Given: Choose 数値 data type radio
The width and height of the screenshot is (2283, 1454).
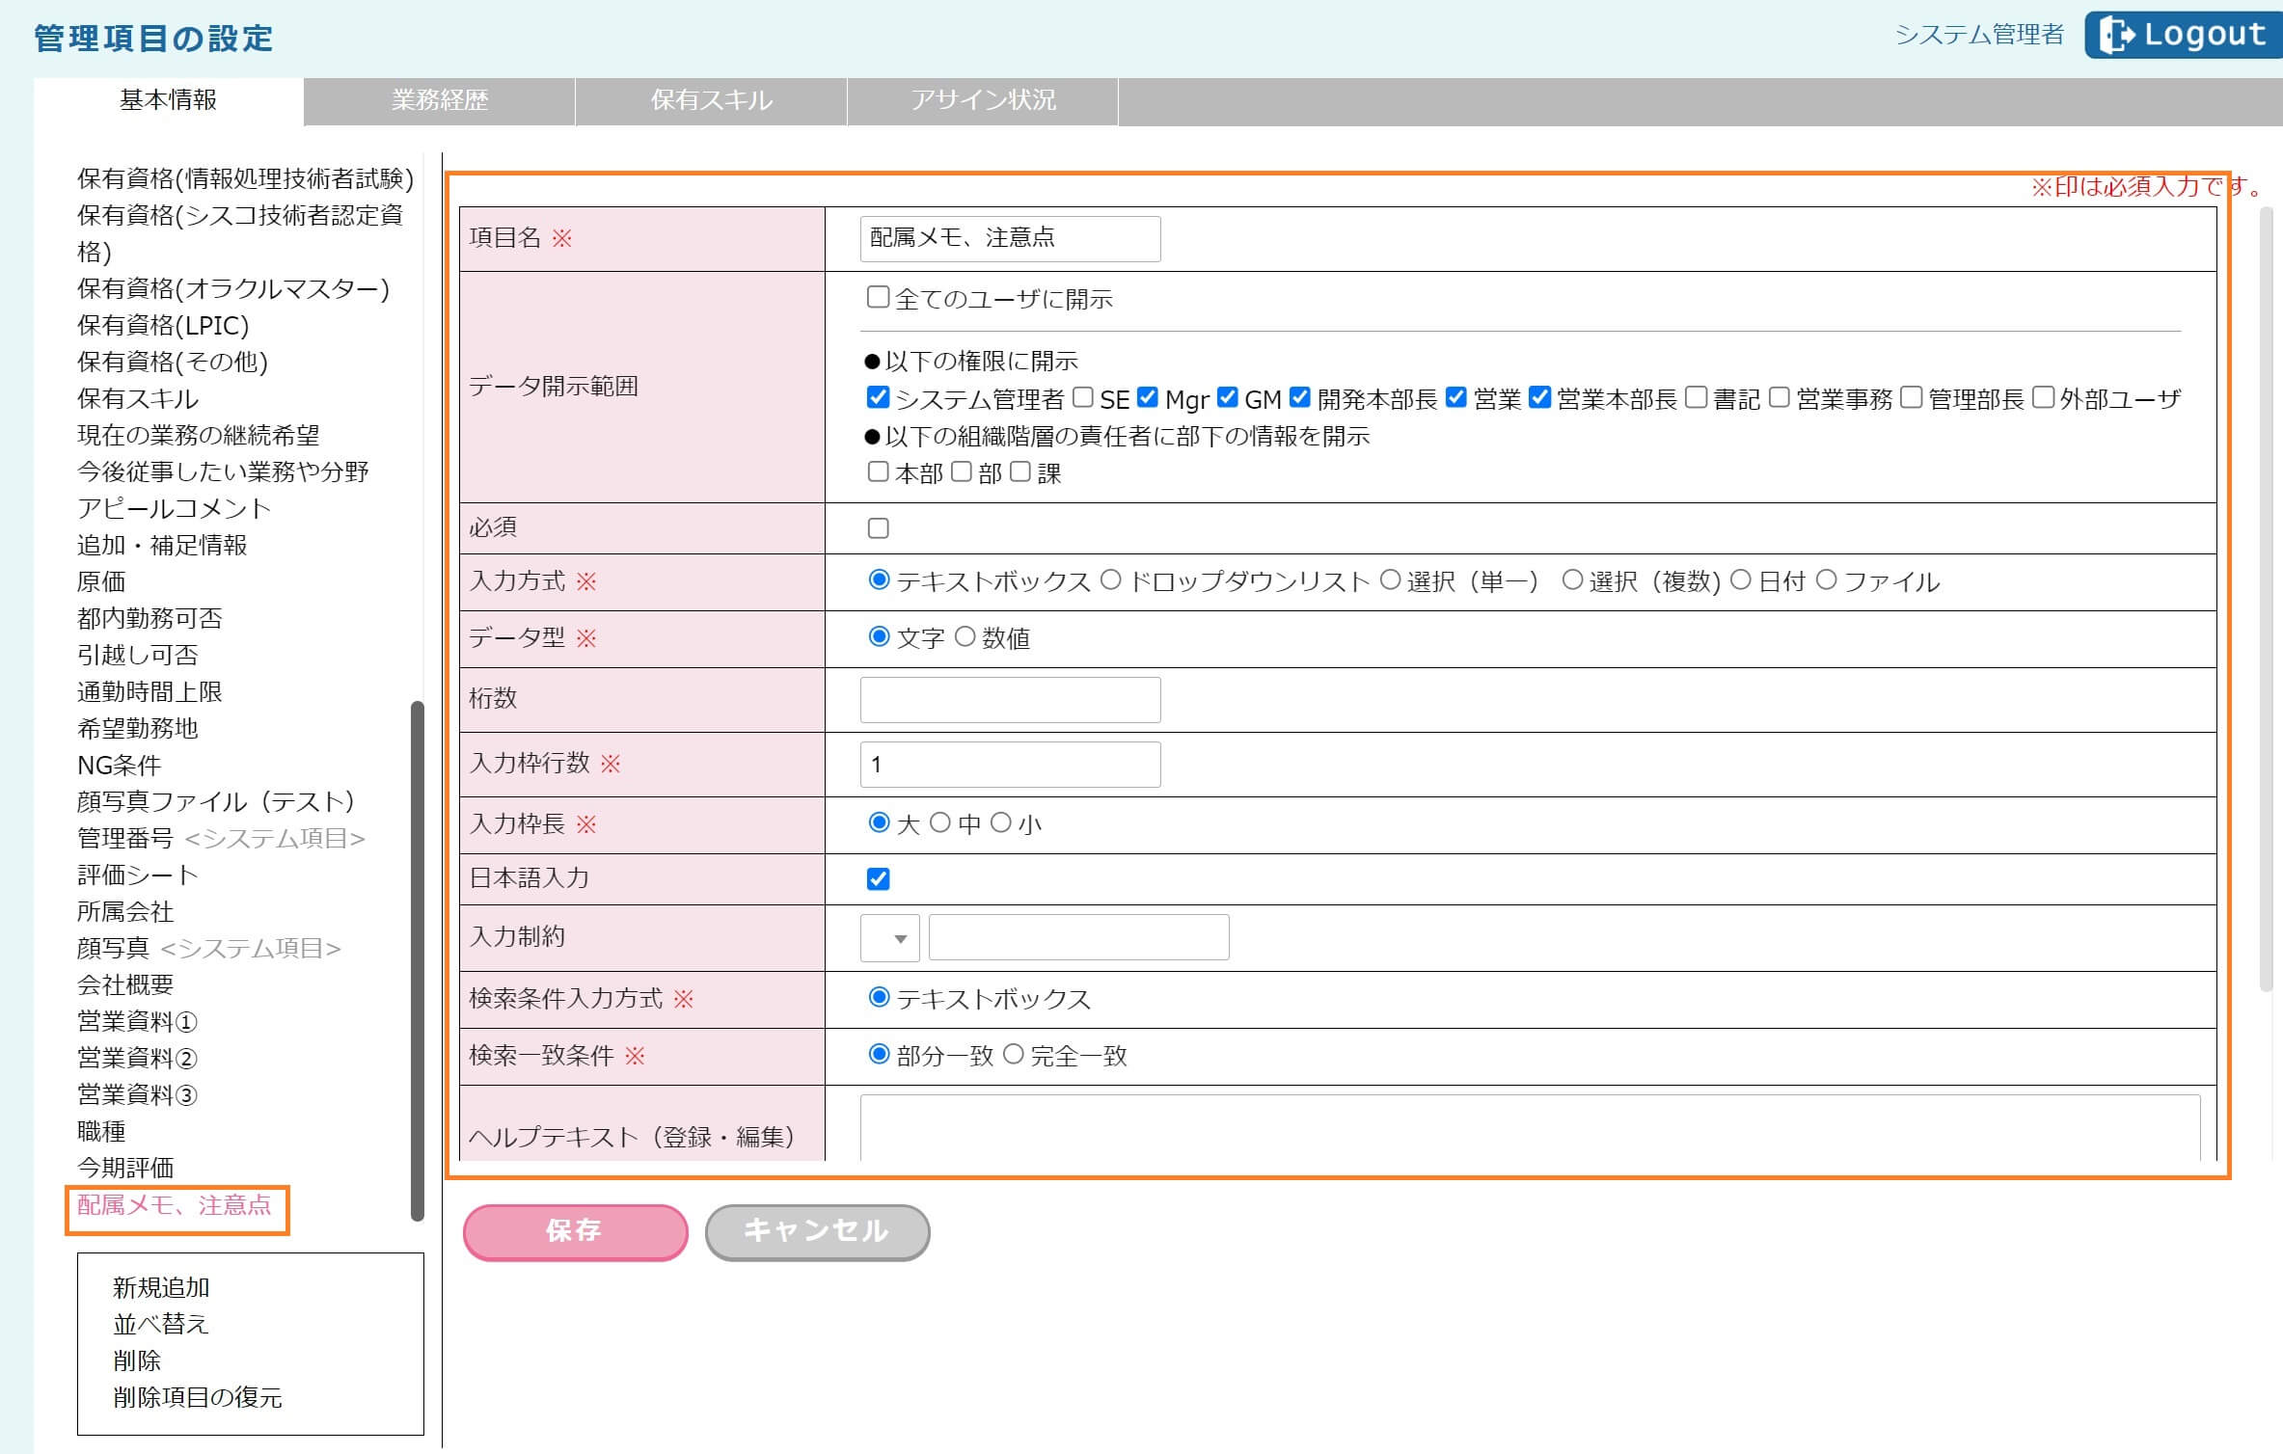Looking at the screenshot, I should [x=965, y=636].
